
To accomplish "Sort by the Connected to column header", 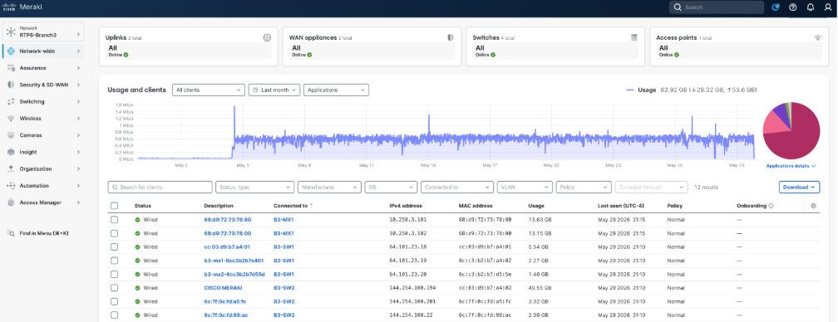I will click(x=293, y=206).
